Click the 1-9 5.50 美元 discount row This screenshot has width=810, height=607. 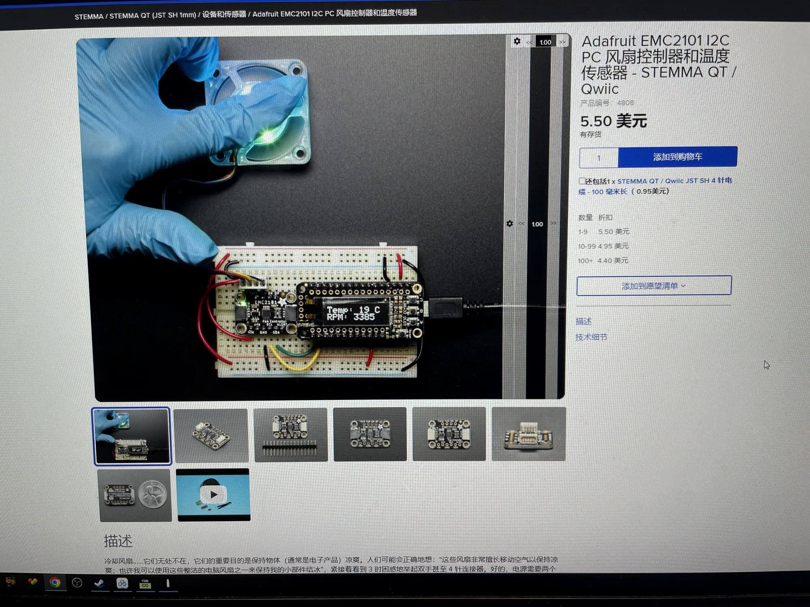pyautogui.click(x=604, y=231)
